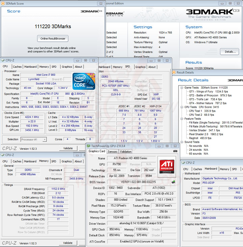Open the Validation tab in GPU-Z
The width and height of the screenshot is (243, 247).
pos(126,152)
